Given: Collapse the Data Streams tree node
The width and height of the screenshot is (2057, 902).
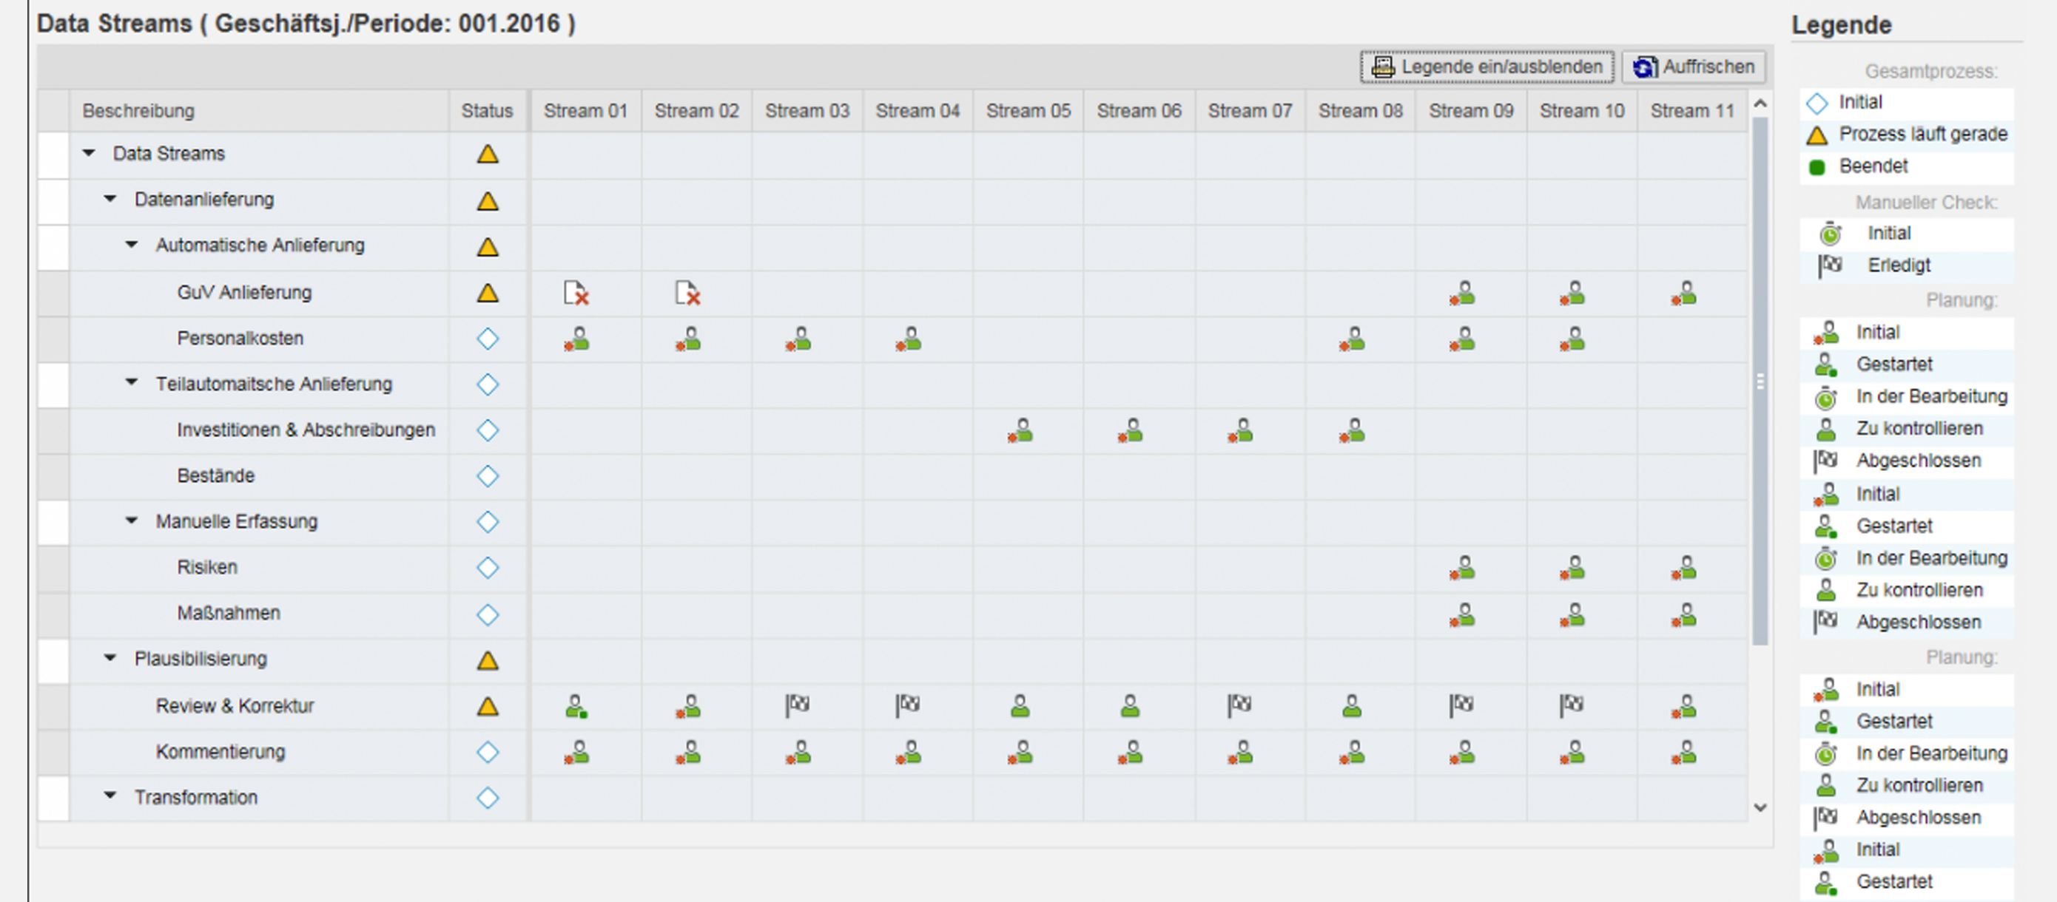Looking at the screenshot, I should [x=89, y=153].
